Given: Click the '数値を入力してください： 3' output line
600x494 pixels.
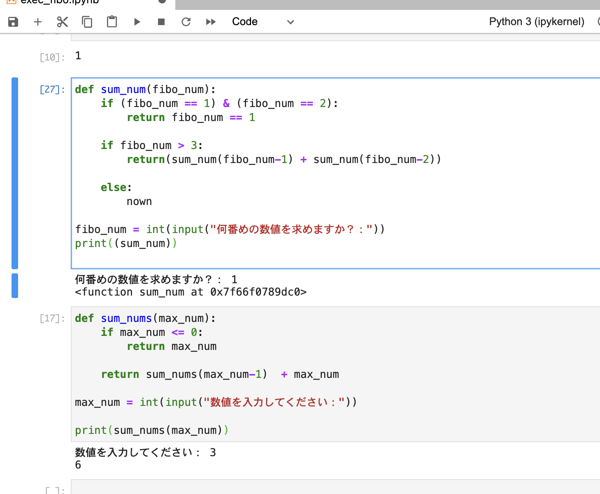Looking at the screenshot, I should pyautogui.click(x=145, y=452).
